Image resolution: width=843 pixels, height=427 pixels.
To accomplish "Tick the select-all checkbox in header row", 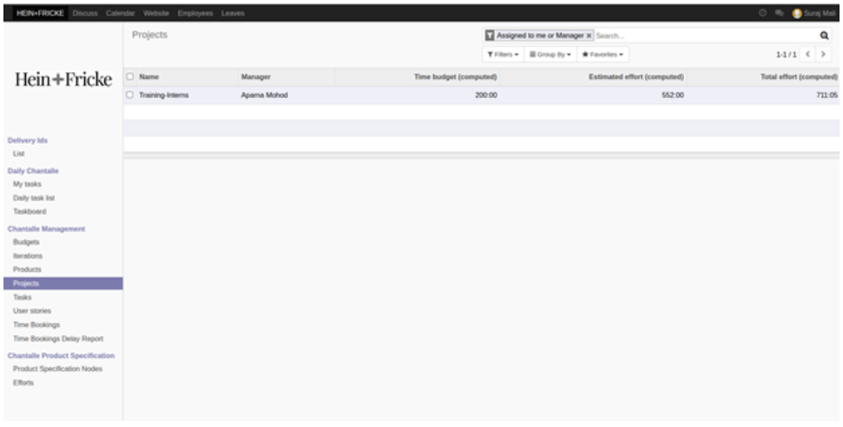I will click(130, 77).
